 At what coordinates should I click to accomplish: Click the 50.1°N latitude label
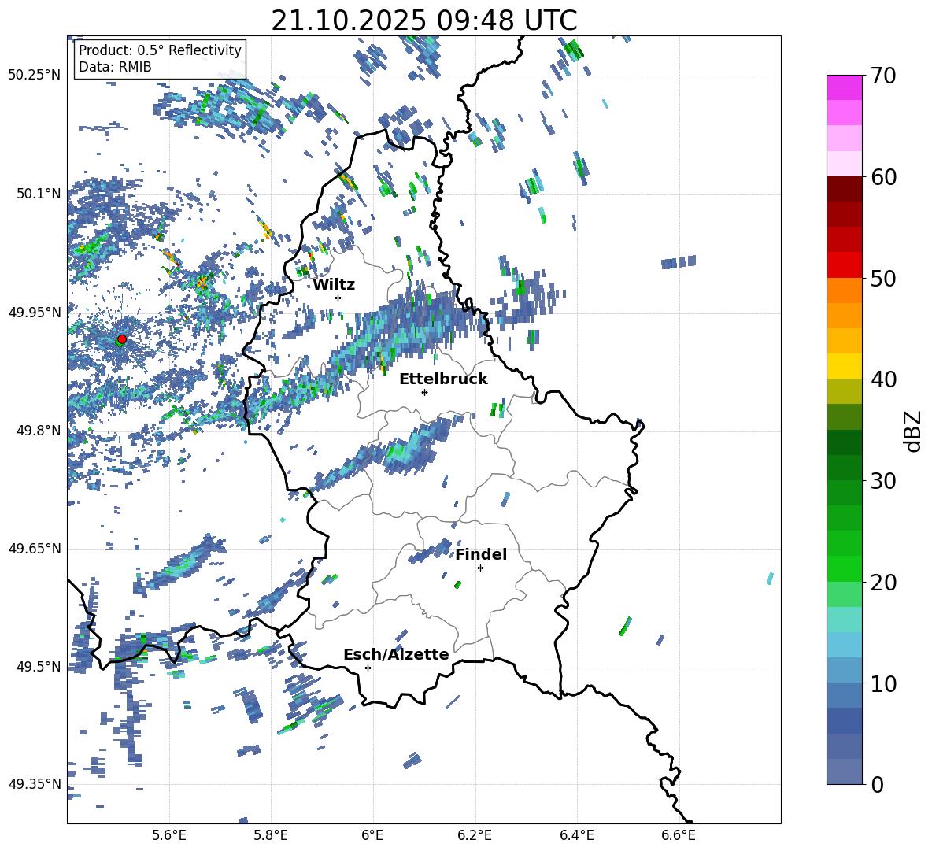click(39, 194)
